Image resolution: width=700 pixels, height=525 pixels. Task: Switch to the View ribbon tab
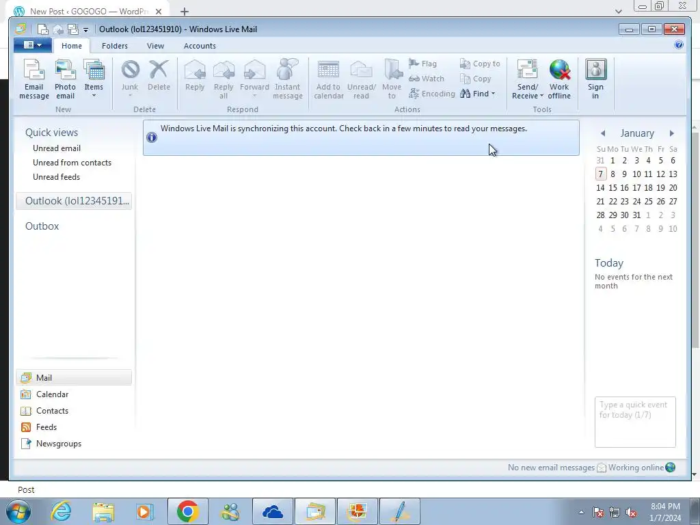click(155, 46)
